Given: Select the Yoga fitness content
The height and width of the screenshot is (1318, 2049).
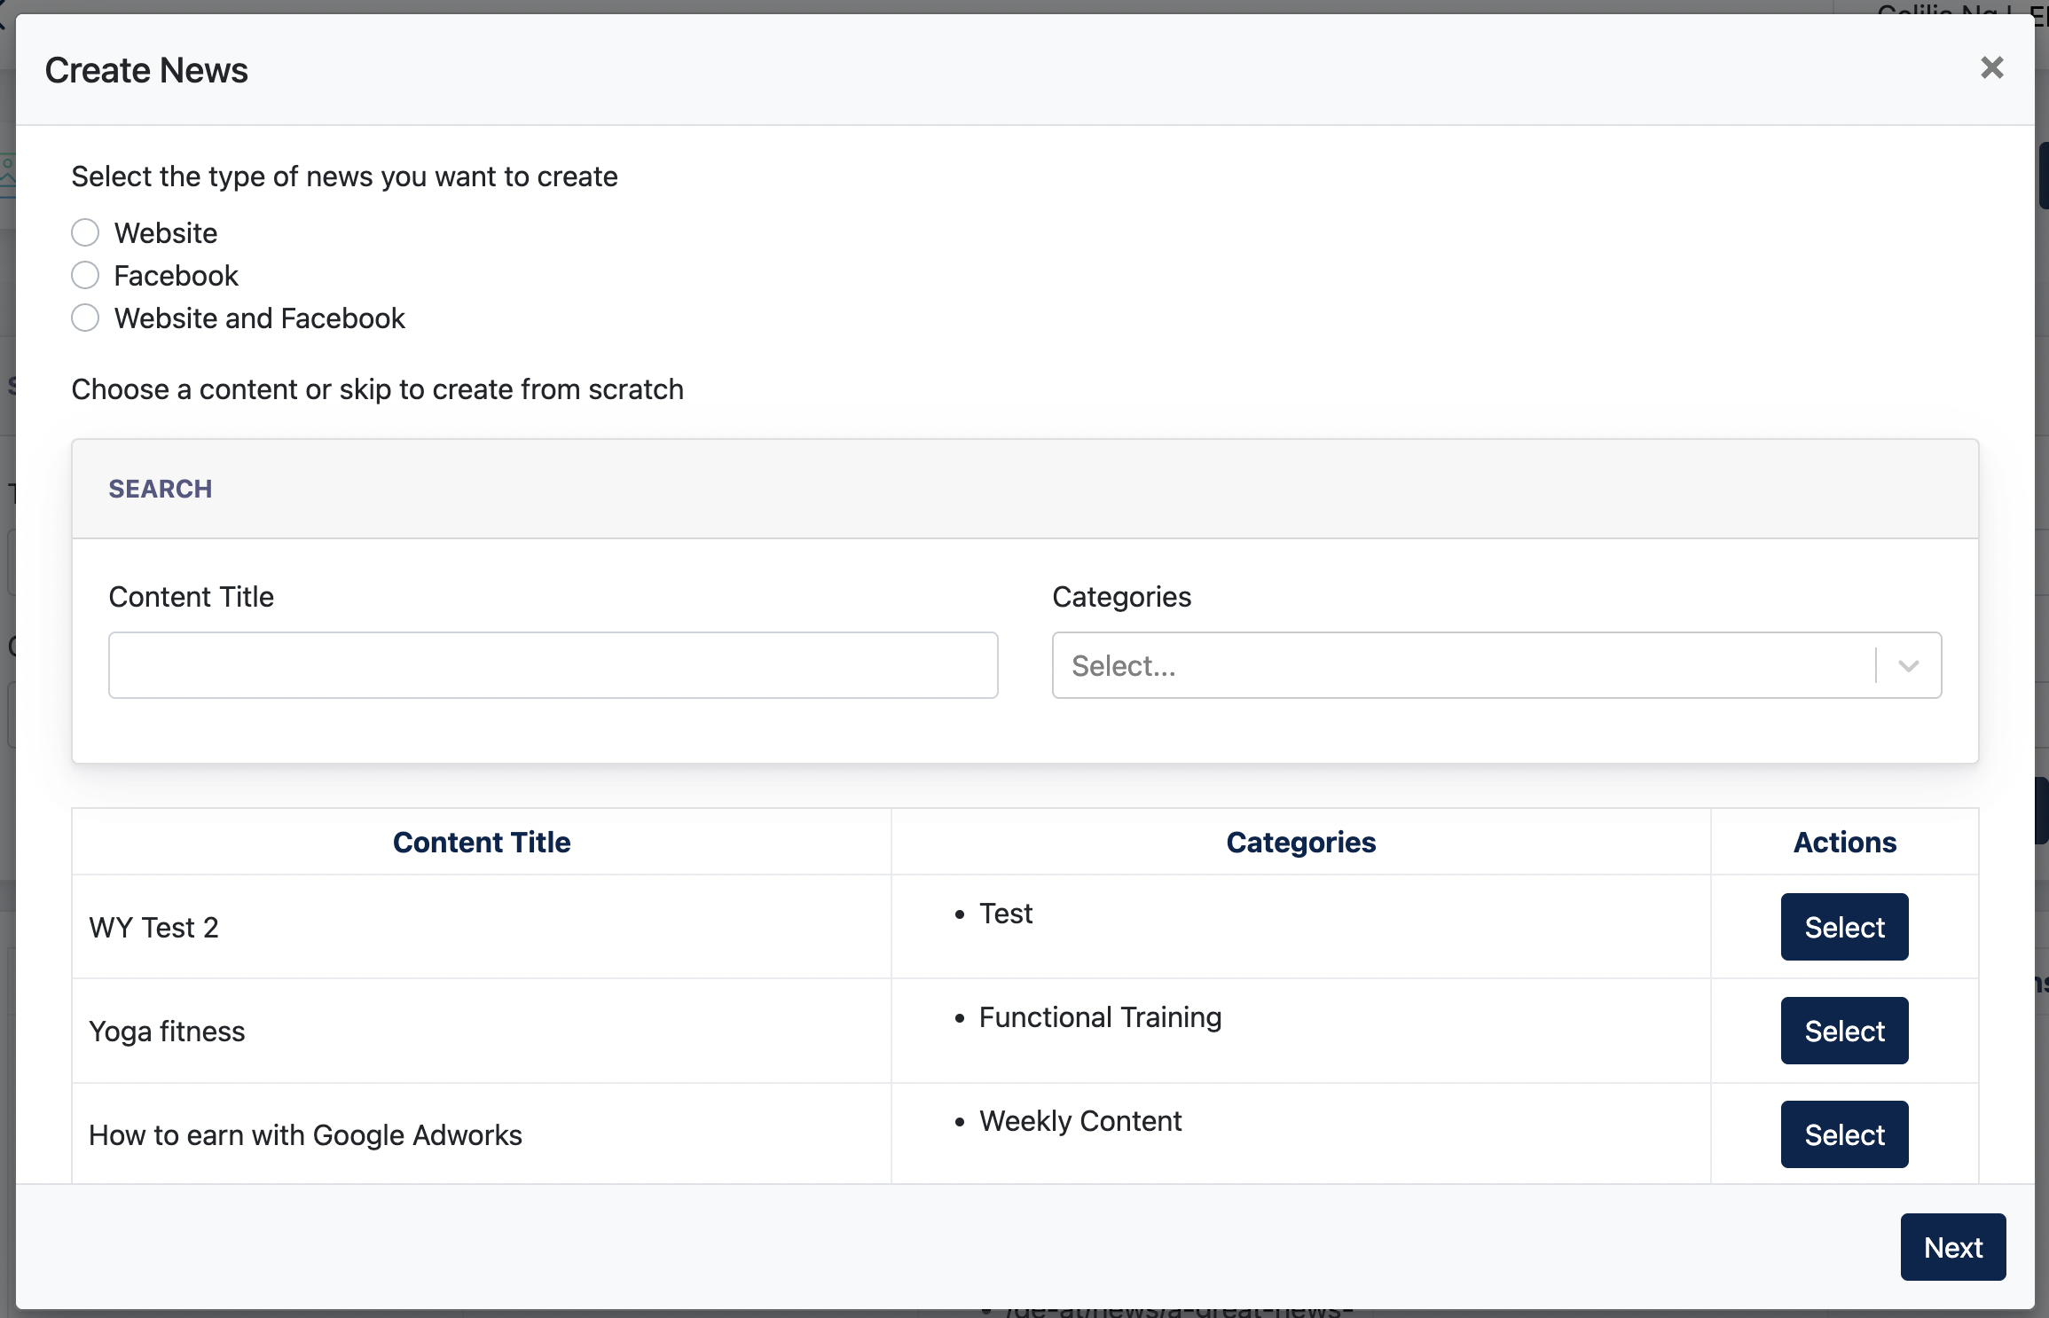Looking at the screenshot, I should pyautogui.click(x=1844, y=1031).
